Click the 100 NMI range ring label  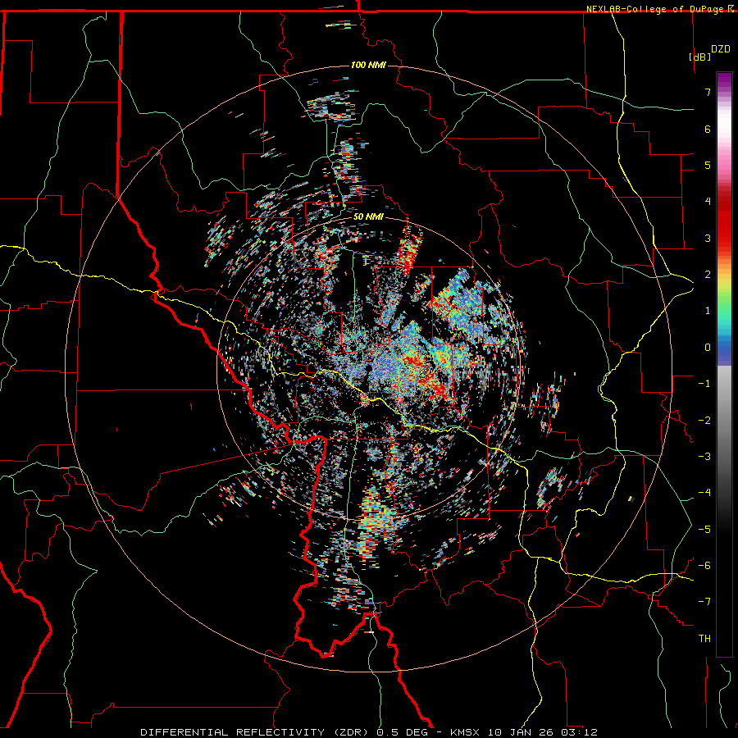pos(368,65)
